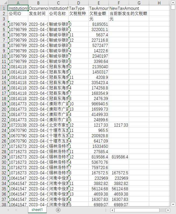Select the 发生时间 cell
This screenshot has width=176, height=214.
(x=38, y=13)
